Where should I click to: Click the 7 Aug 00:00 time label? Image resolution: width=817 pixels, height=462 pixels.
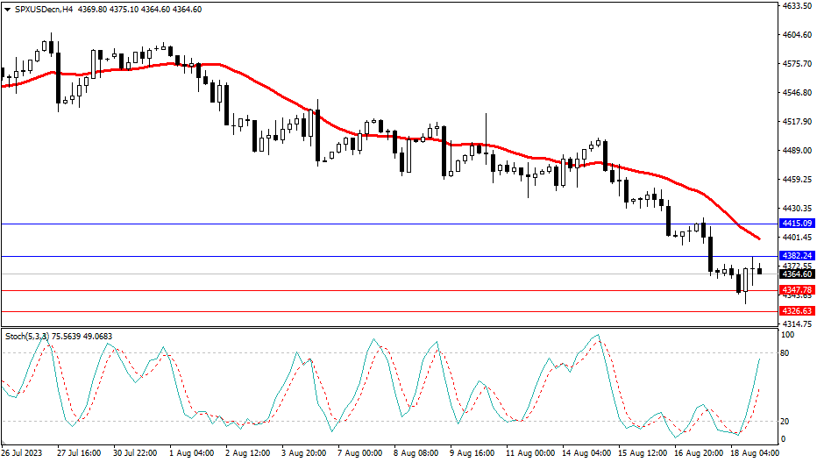[x=360, y=454]
